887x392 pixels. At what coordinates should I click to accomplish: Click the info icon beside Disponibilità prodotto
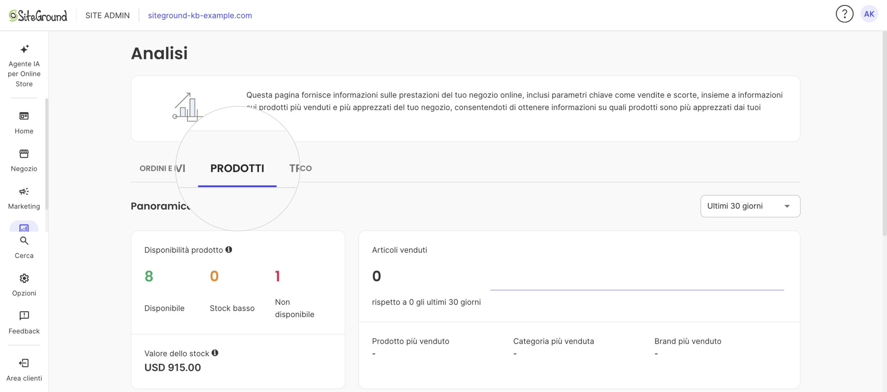(x=229, y=250)
